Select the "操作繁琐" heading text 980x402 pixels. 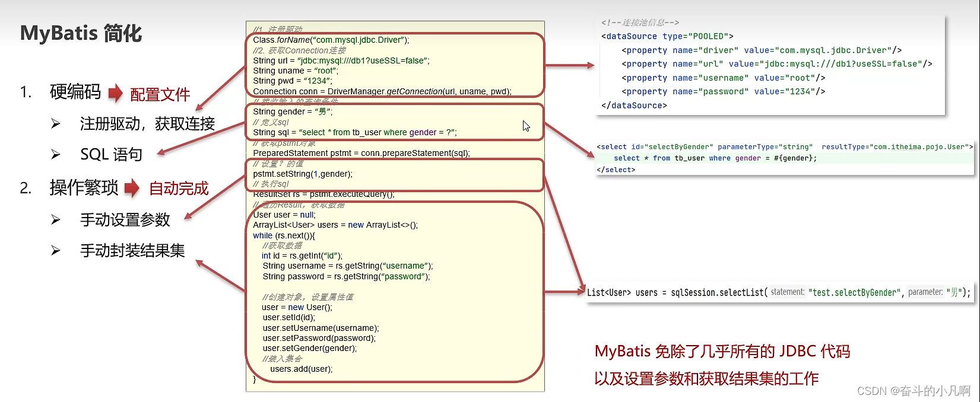tap(84, 188)
